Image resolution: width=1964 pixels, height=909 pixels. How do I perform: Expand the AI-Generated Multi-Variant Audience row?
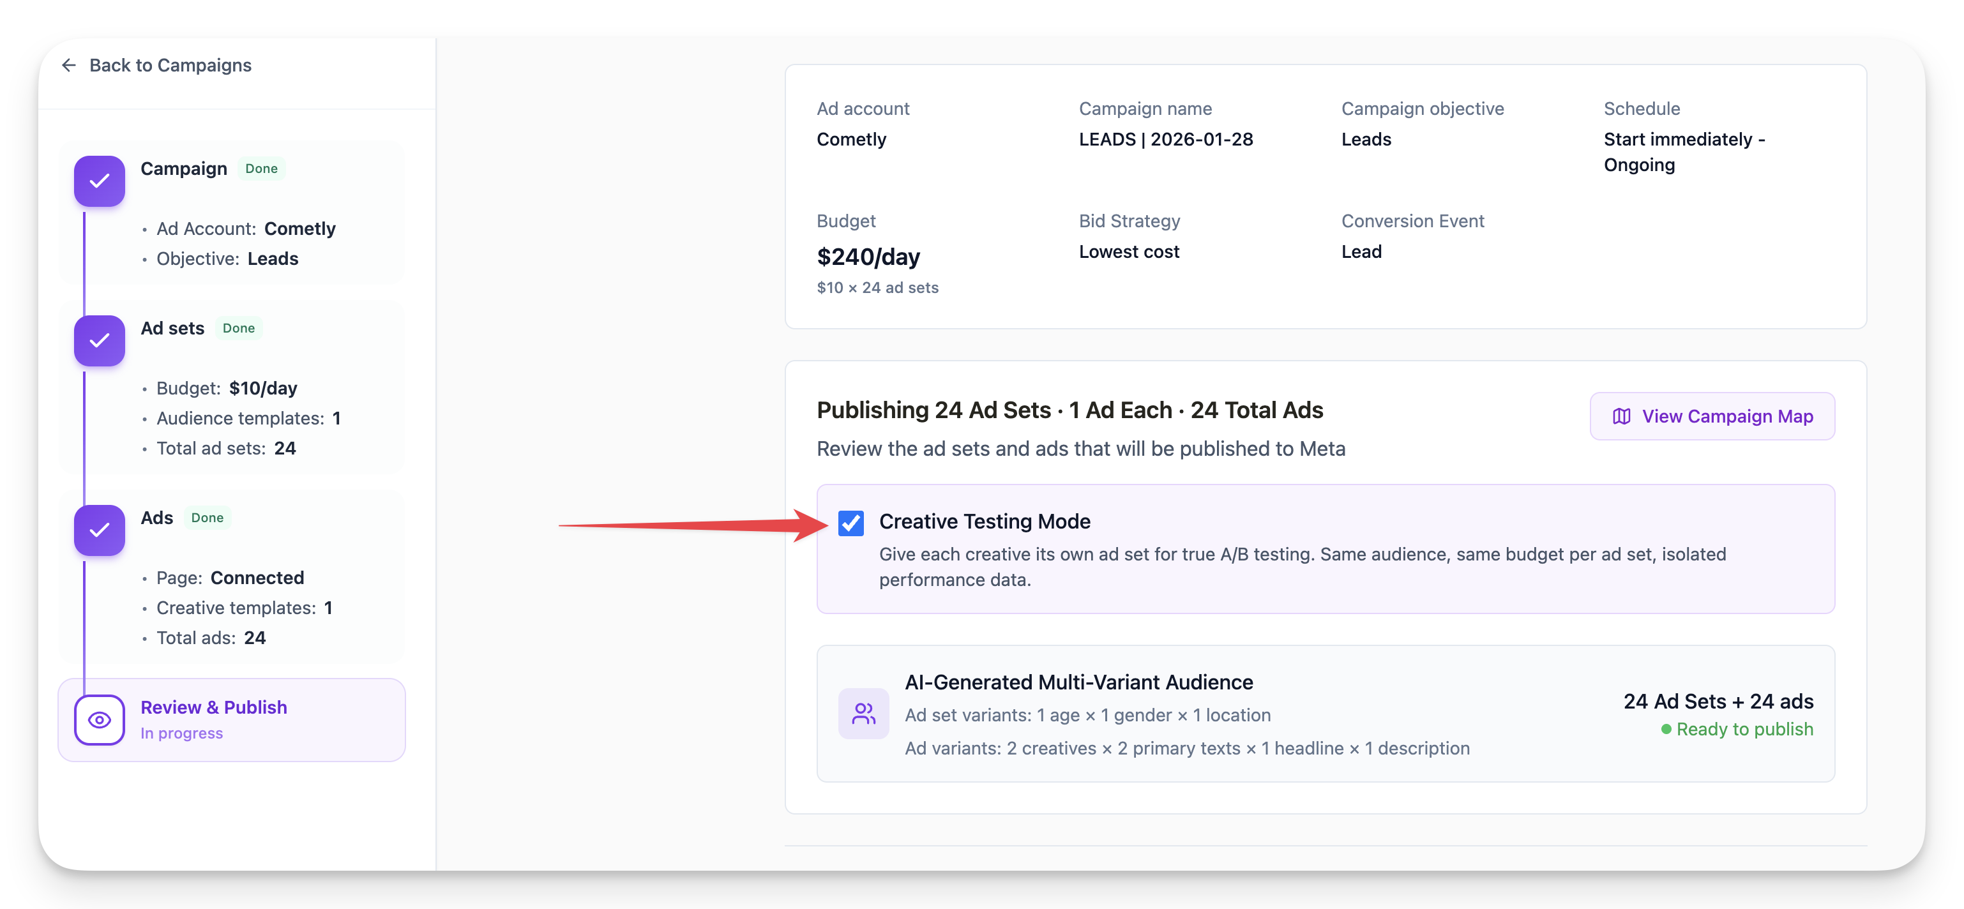(1078, 682)
